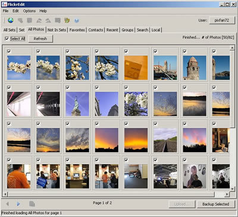Click the '# of Photos [50/82]' status text

pyautogui.click(x=218, y=37)
